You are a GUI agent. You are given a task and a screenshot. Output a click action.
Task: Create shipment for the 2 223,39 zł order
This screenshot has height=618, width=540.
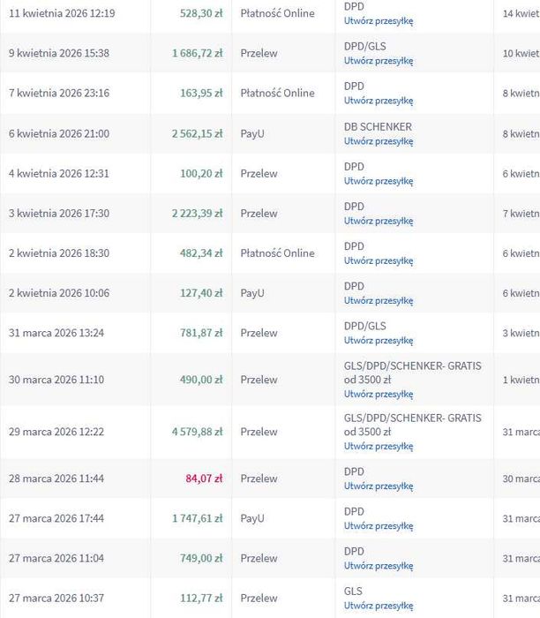(x=379, y=221)
